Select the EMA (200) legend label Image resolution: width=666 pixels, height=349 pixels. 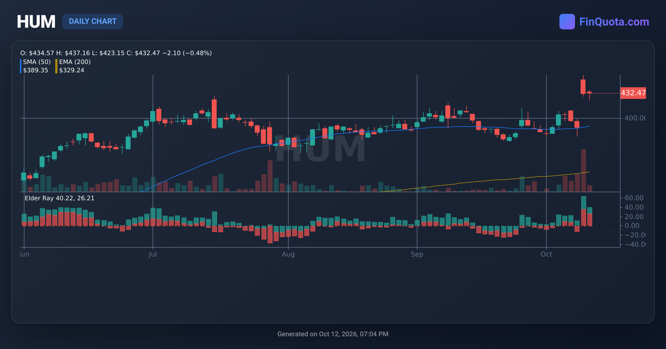(75, 62)
